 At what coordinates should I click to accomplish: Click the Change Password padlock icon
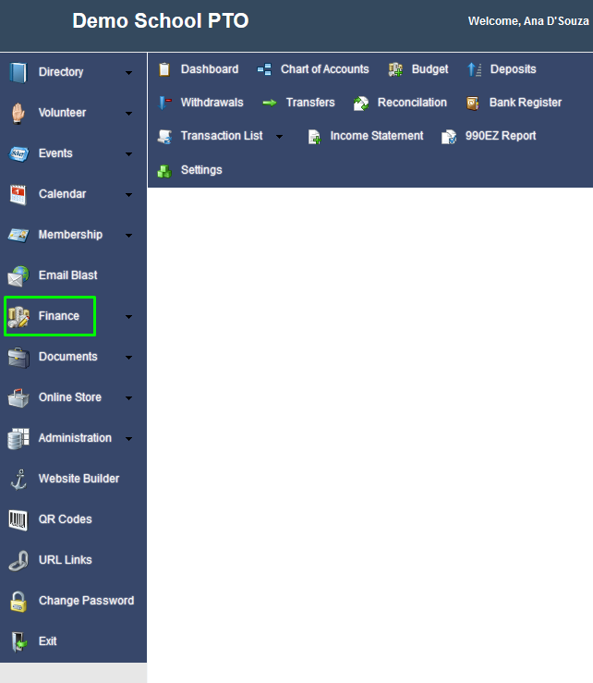point(18,601)
